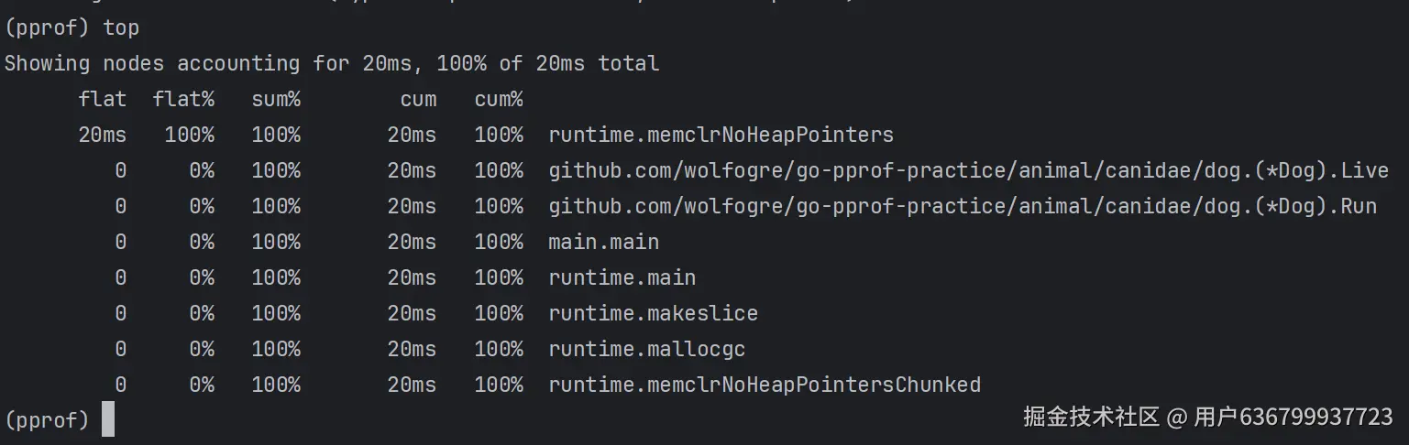Screen dimensions: 1409x445
Task: Select the main.main entry
Action: click(x=603, y=242)
